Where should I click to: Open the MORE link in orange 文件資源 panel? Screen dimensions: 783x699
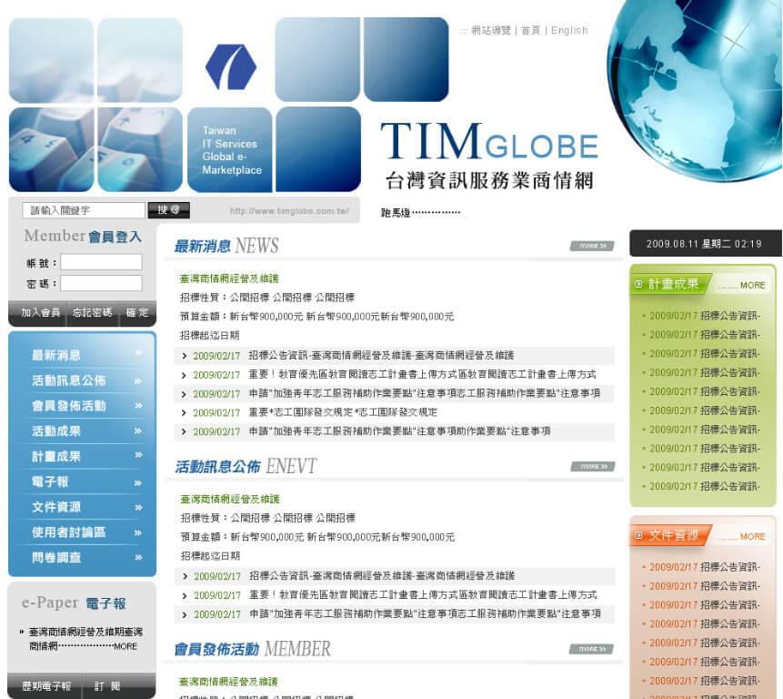pos(752,537)
